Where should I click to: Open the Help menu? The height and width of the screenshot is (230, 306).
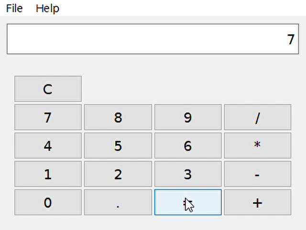(47, 8)
